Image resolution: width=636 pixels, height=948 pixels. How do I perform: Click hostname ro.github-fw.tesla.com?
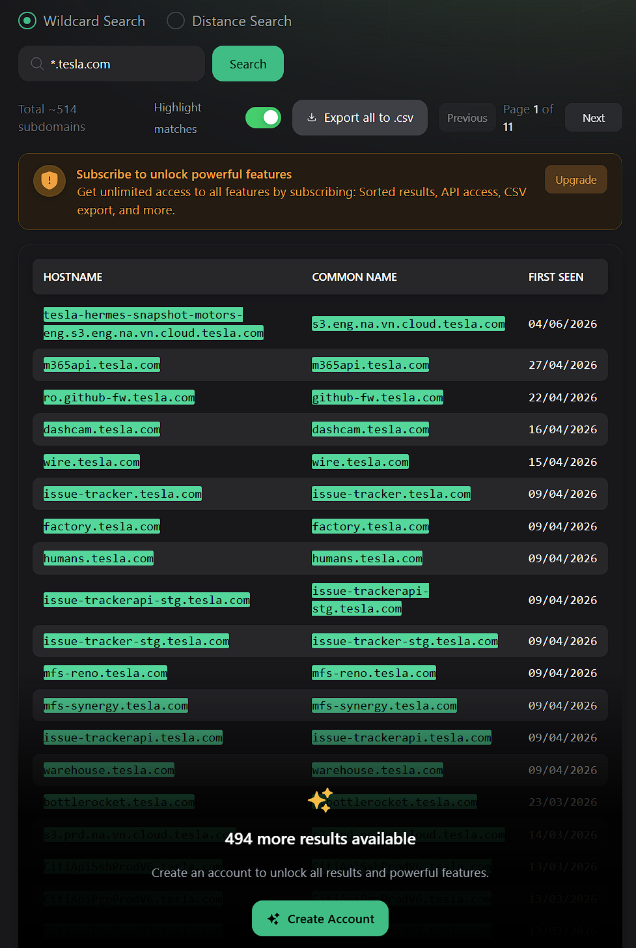pyautogui.click(x=119, y=397)
